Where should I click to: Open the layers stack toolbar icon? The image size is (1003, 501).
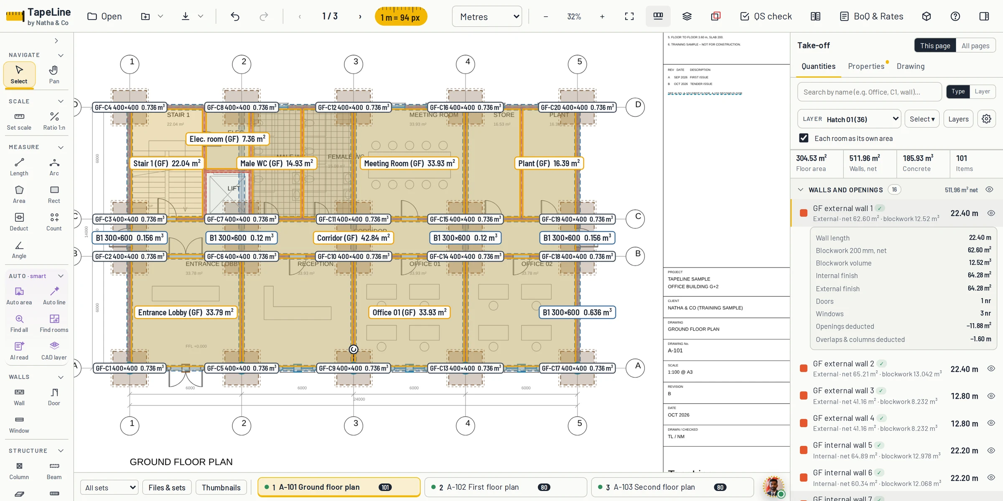click(x=687, y=16)
